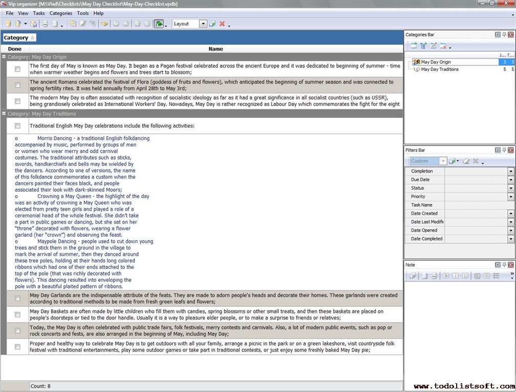Click the Delete Category icon in Categories Bar
Screen dimensions: 516x392
tap(443, 46)
